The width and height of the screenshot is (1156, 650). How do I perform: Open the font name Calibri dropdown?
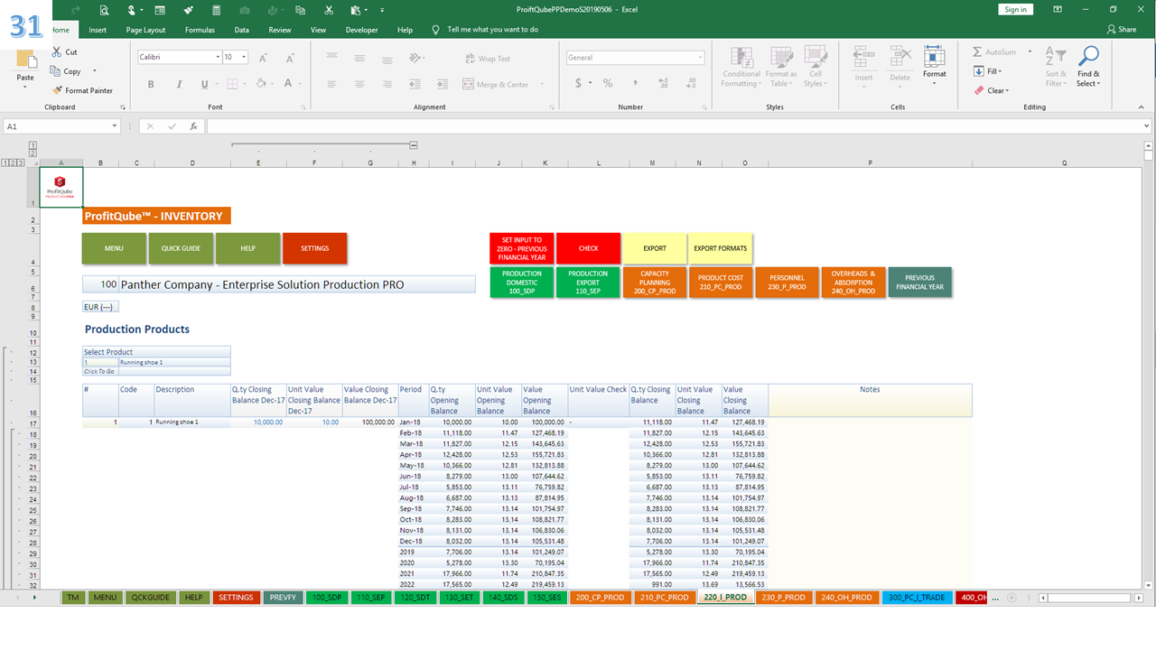(x=218, y=57)
